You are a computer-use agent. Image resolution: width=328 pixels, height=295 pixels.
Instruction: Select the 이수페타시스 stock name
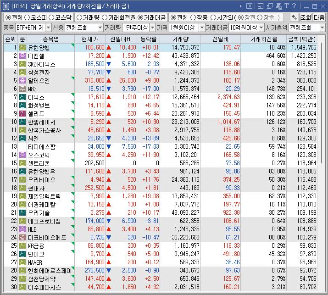click(x=44, y=287)
